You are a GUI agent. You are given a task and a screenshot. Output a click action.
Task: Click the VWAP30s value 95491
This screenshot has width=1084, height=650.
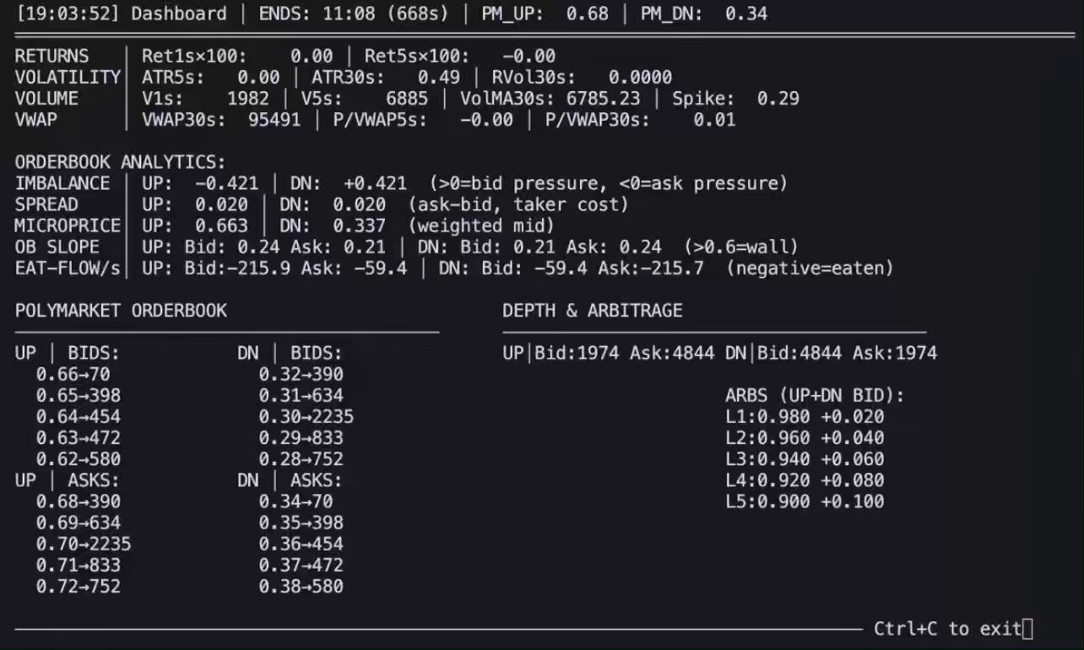pos(274,120)
